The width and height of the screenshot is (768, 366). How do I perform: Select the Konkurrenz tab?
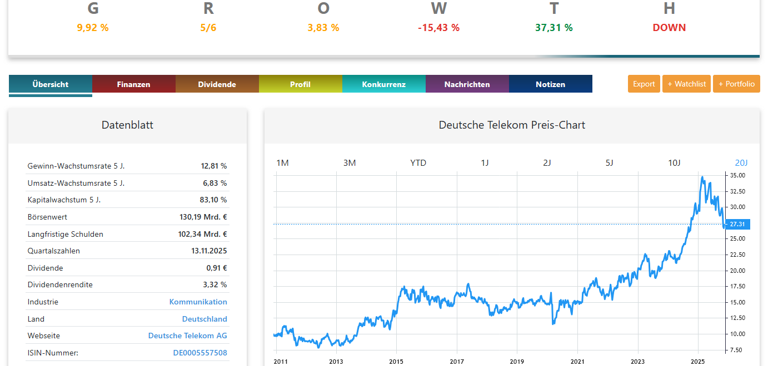383,84
